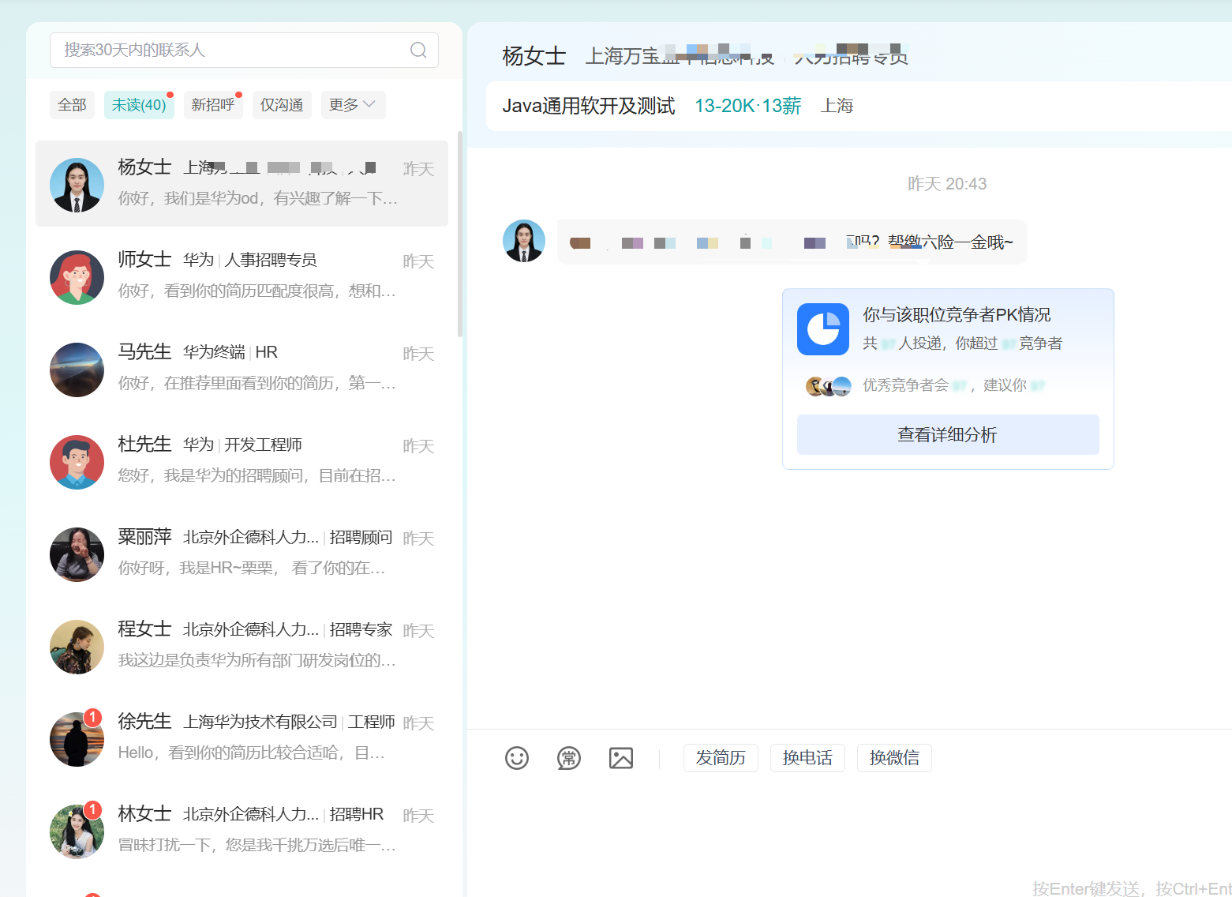Screen dimensions: 1232x897
Task: Click the search magnifier icon
Action: [418, 51]
